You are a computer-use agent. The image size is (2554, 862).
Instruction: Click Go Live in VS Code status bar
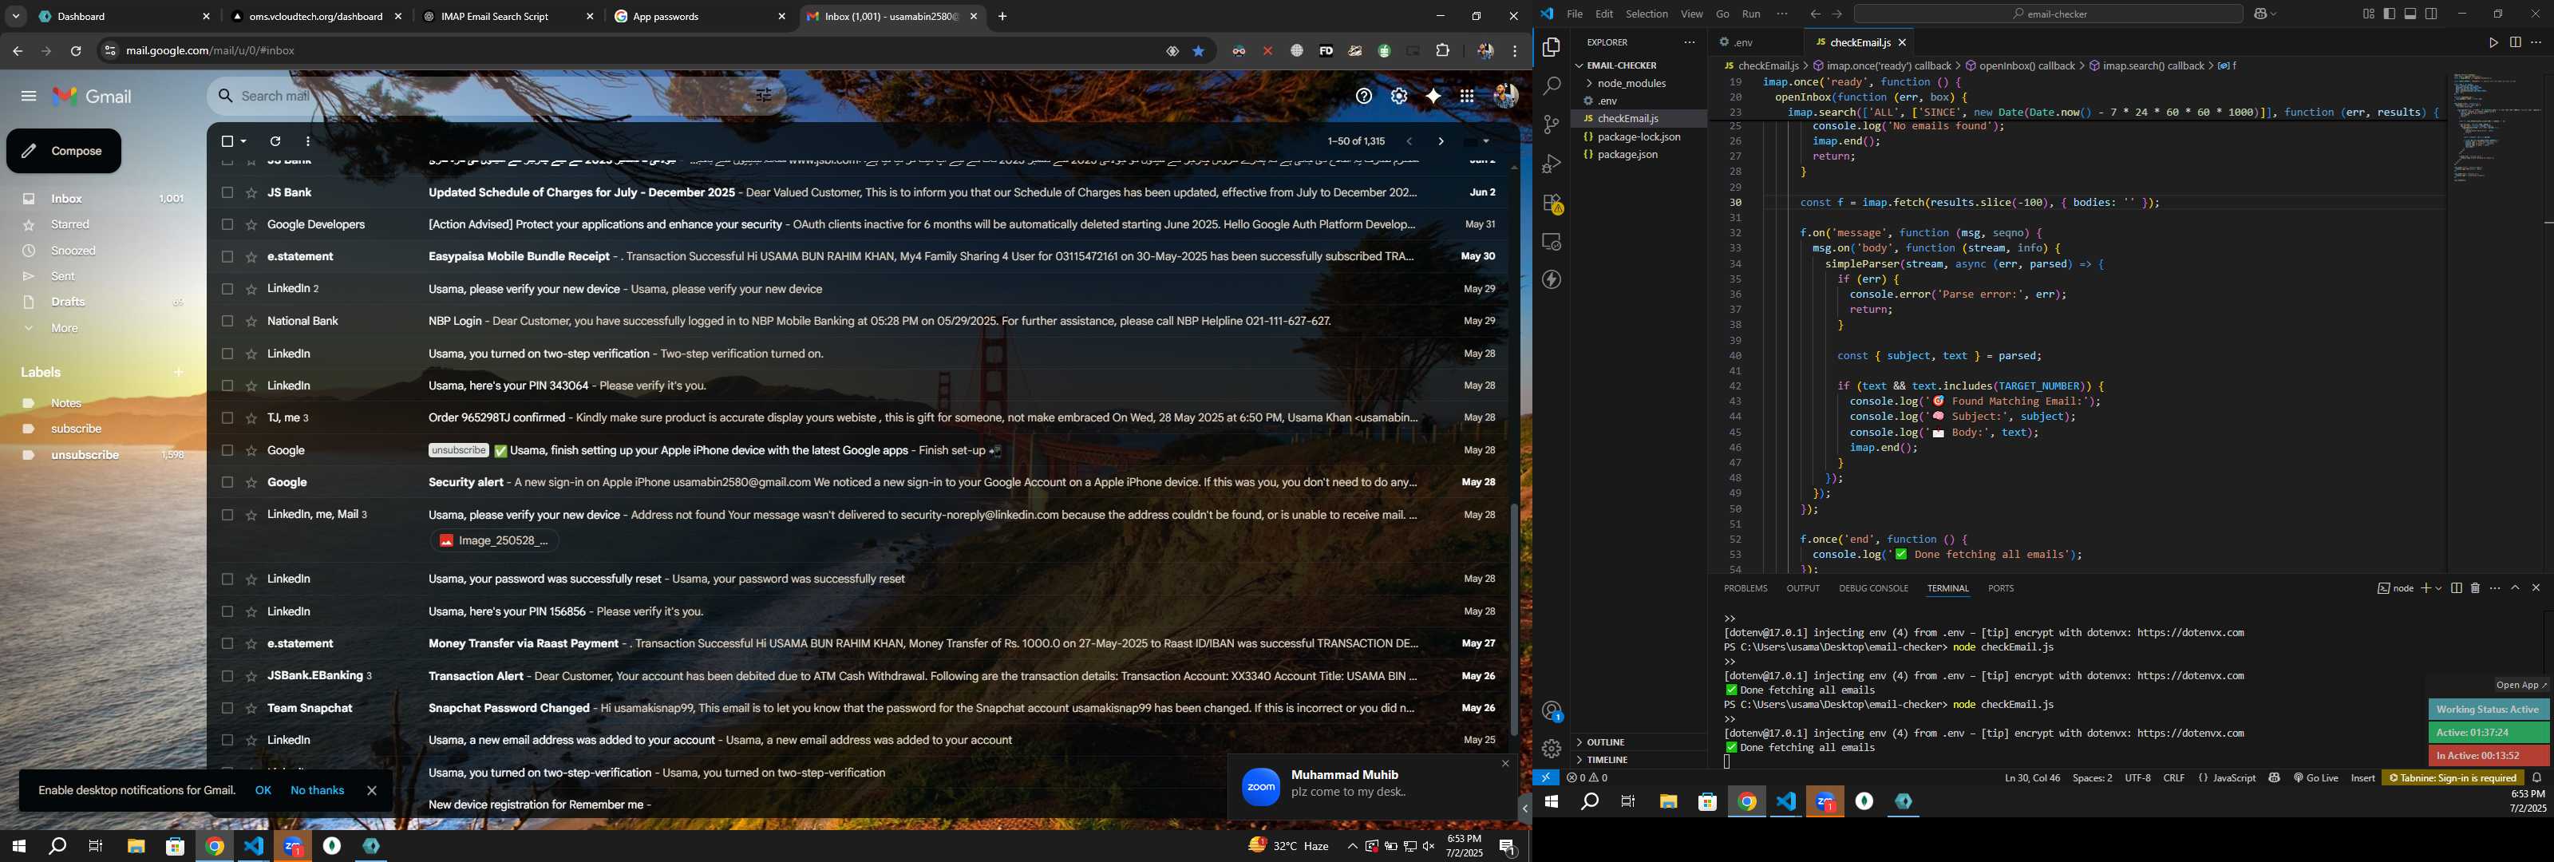(2316, 779)
